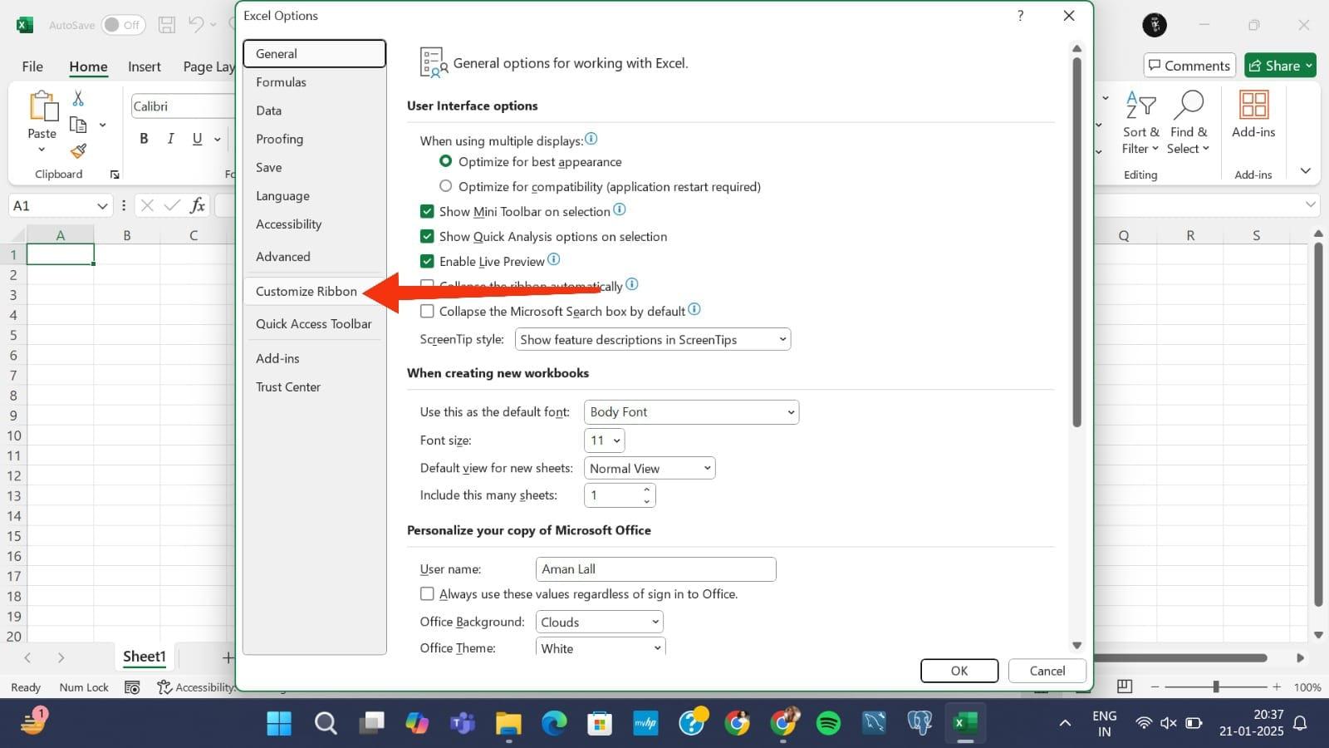The height and width of the screenshot is (748, 1329).
Task: Expand the Underline style dropdown arrow
Action: [x=218, y=140]
